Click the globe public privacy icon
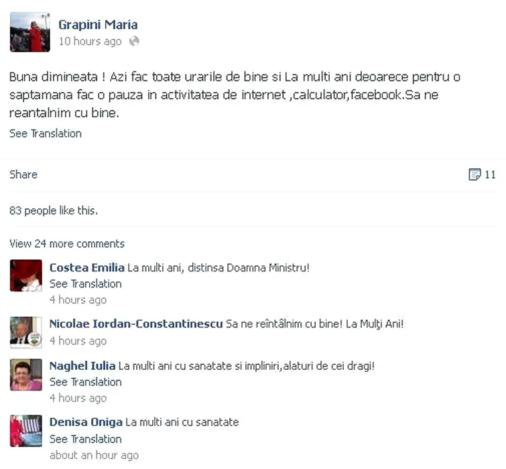This screenshot has height=469, width=506. [x=134, y=42]
